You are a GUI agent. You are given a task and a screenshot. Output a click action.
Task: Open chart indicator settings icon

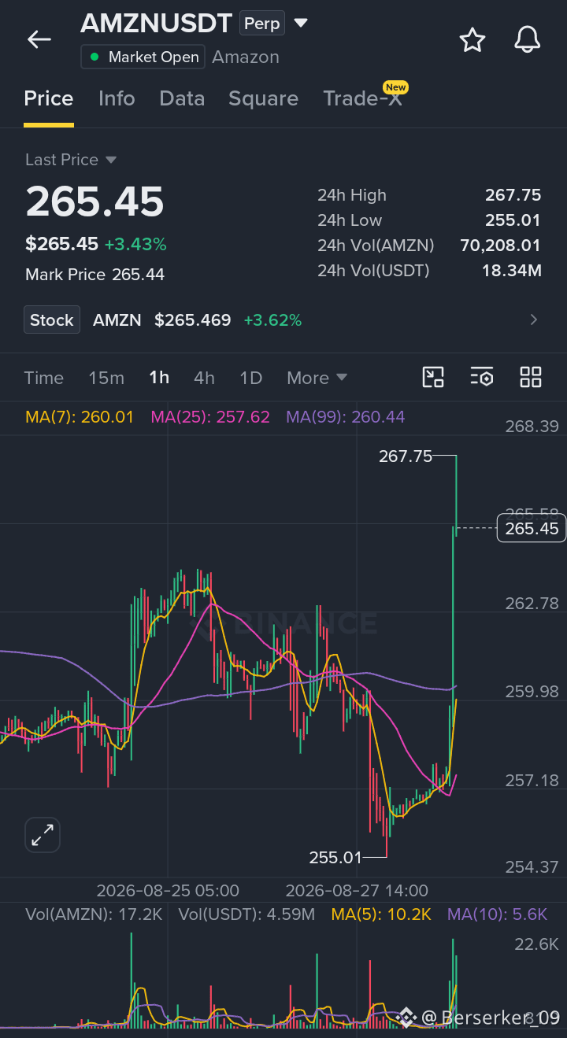tap(482, 377)
